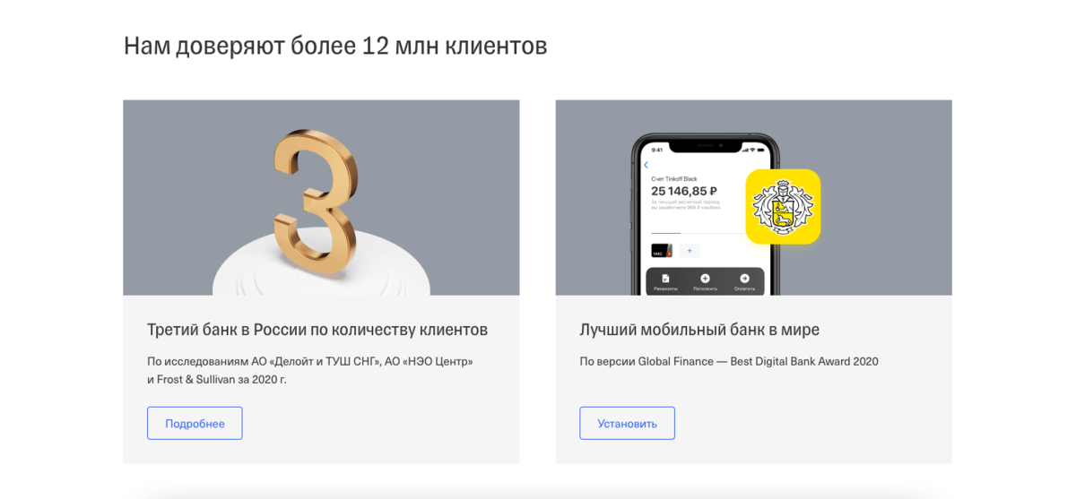Select the black card thumbnail on phone screen
The image size is (1076, 499).
click(662, 251)
